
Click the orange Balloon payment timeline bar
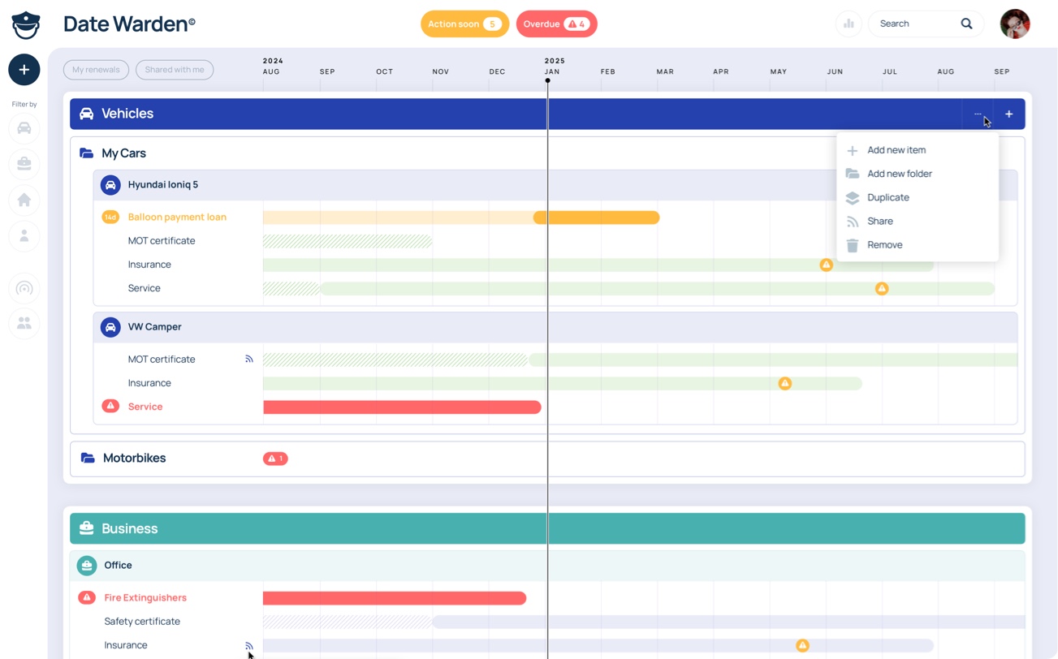tap(597, 218)
